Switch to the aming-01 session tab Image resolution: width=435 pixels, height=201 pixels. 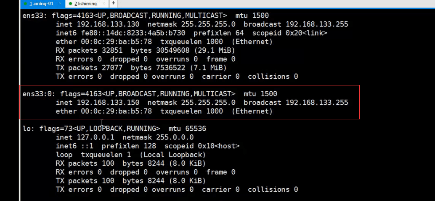click(x=42, y=4)
